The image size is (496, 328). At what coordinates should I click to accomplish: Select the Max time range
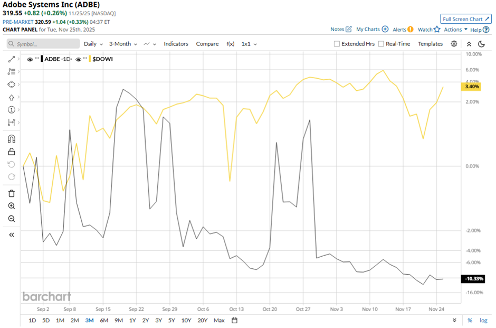(219, 321)
